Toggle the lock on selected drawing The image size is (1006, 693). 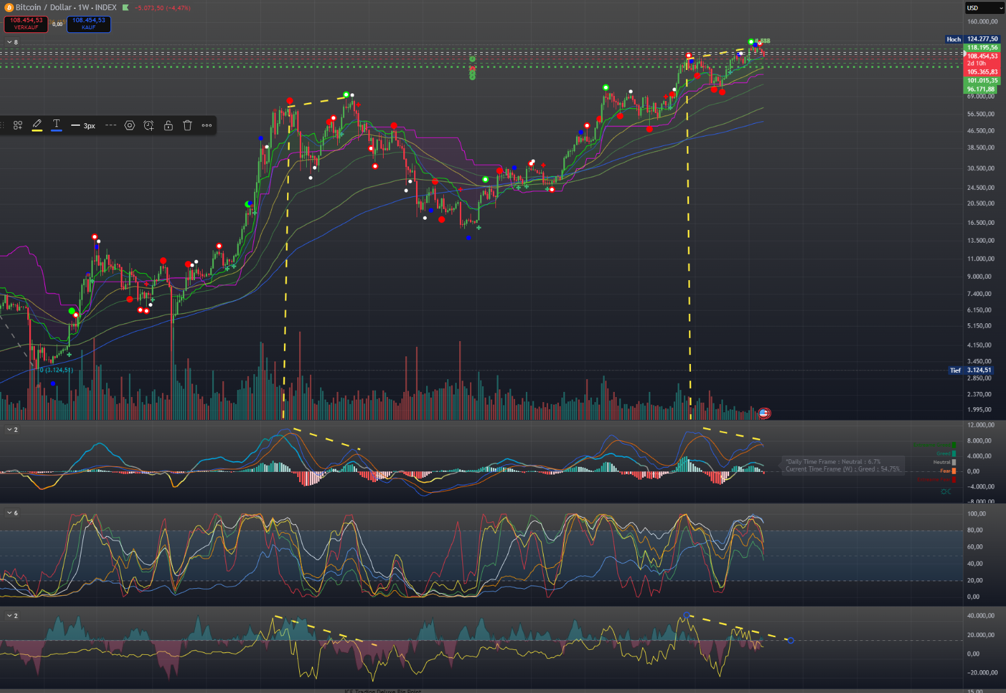(x=168, y=126)
